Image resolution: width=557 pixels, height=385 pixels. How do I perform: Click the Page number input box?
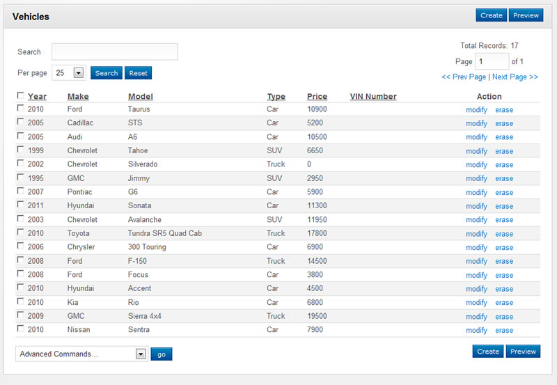click(492, 61)
